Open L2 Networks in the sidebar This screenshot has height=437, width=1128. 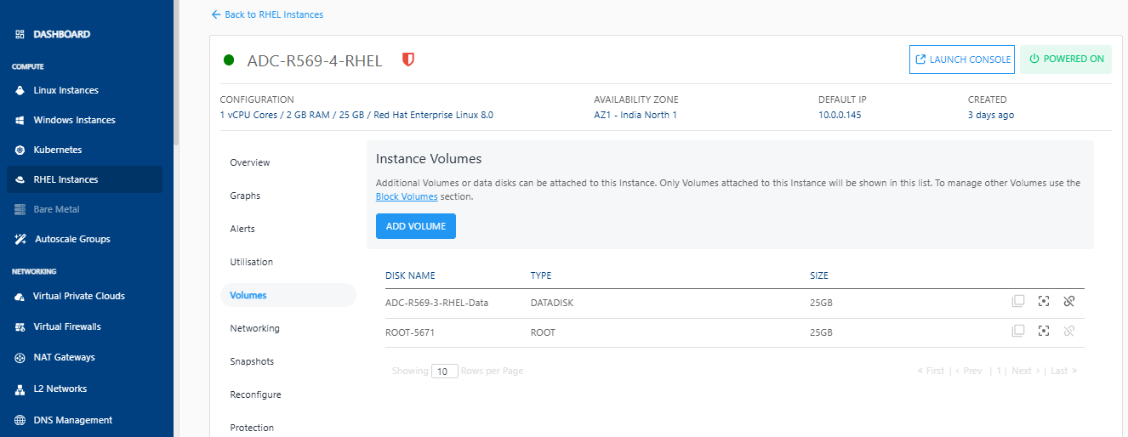(60, 389)
